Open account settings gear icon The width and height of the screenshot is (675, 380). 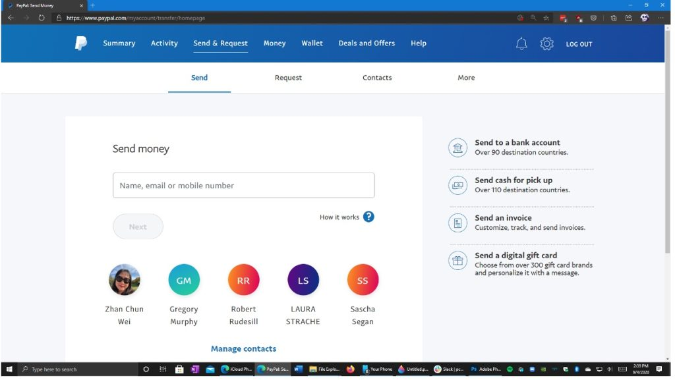coord(546,43)
